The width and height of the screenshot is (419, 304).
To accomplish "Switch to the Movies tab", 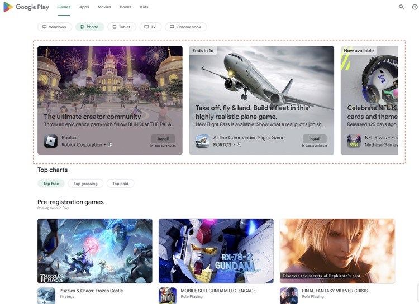I will (x=104, y=7).
